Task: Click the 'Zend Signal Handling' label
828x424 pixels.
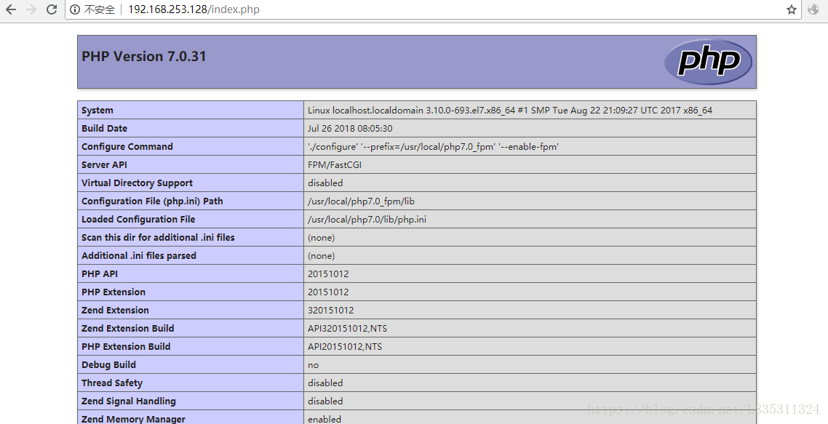Action: click(x=128, y=401)
